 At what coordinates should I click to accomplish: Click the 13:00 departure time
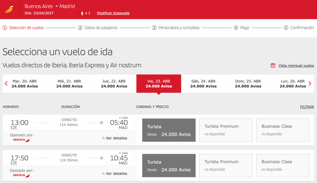point(20,123)
